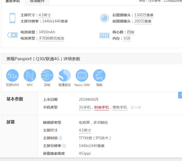Open the red 时尚手机 link
Viewport: 182px width, 161px height.
(102, 107)
